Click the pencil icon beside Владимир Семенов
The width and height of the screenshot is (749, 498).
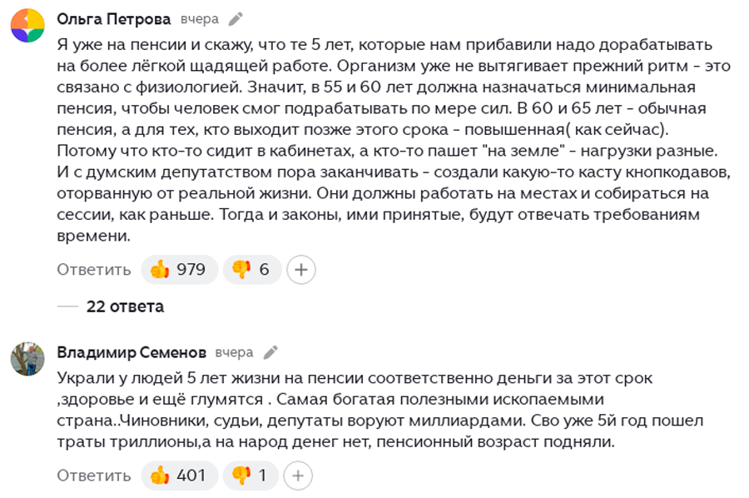[270, 352]
